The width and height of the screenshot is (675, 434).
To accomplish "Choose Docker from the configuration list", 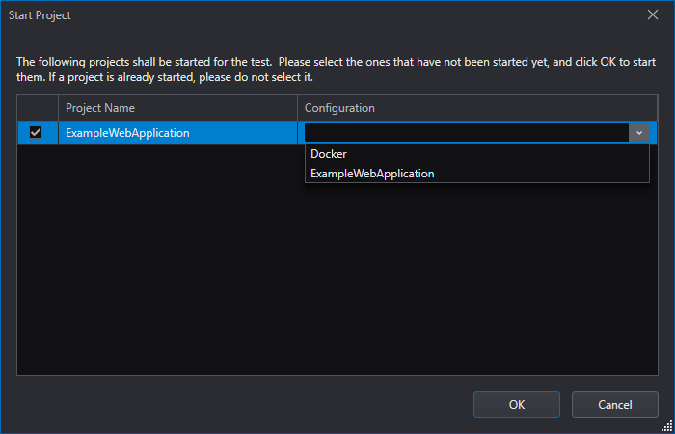I will [x=328, y=154].
